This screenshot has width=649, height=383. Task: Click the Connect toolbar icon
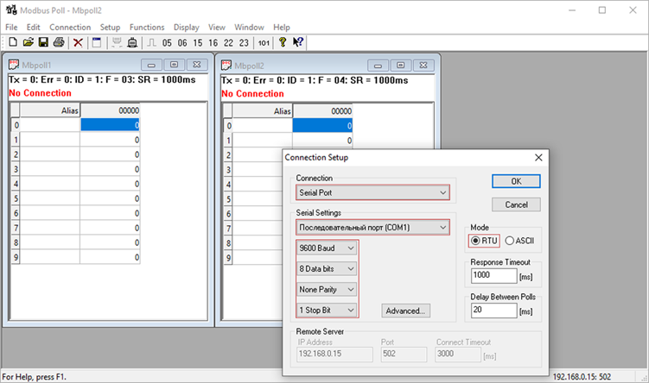(117, 42)
